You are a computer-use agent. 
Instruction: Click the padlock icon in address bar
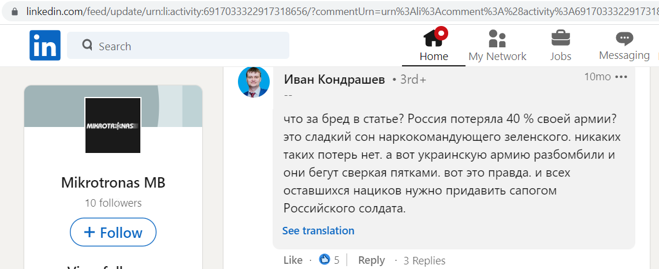click(15, 12)
